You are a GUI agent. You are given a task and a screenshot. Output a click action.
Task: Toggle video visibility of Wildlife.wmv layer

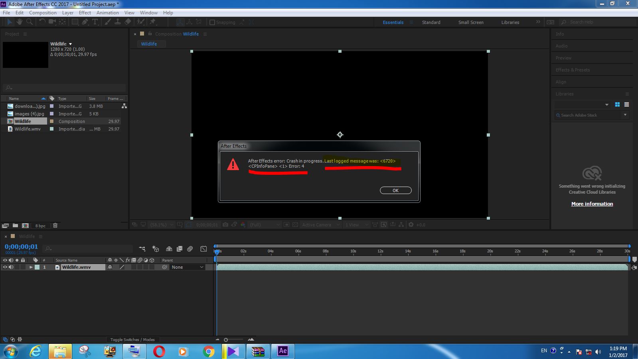5,267
